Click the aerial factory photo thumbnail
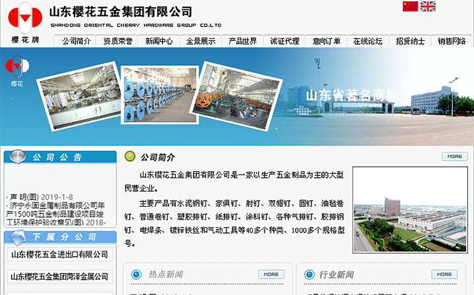 pos(409,209)
